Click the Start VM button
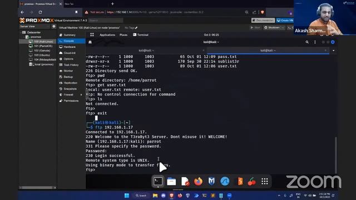The height and width of the screenshot is (200, 356). click(255, 28)
